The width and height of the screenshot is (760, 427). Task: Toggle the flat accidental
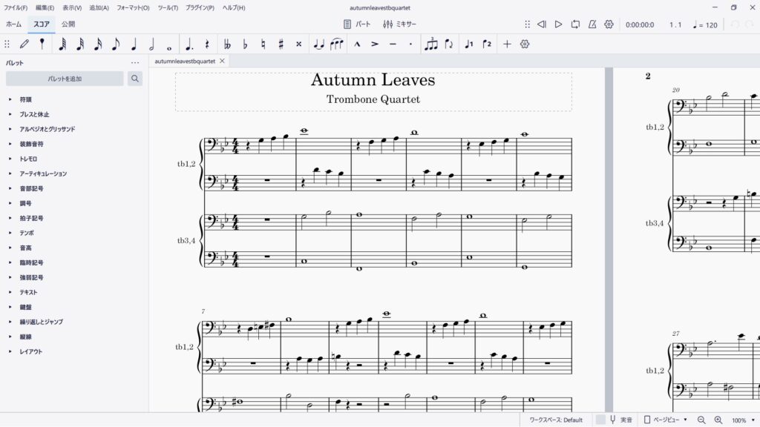click(245, 44)
